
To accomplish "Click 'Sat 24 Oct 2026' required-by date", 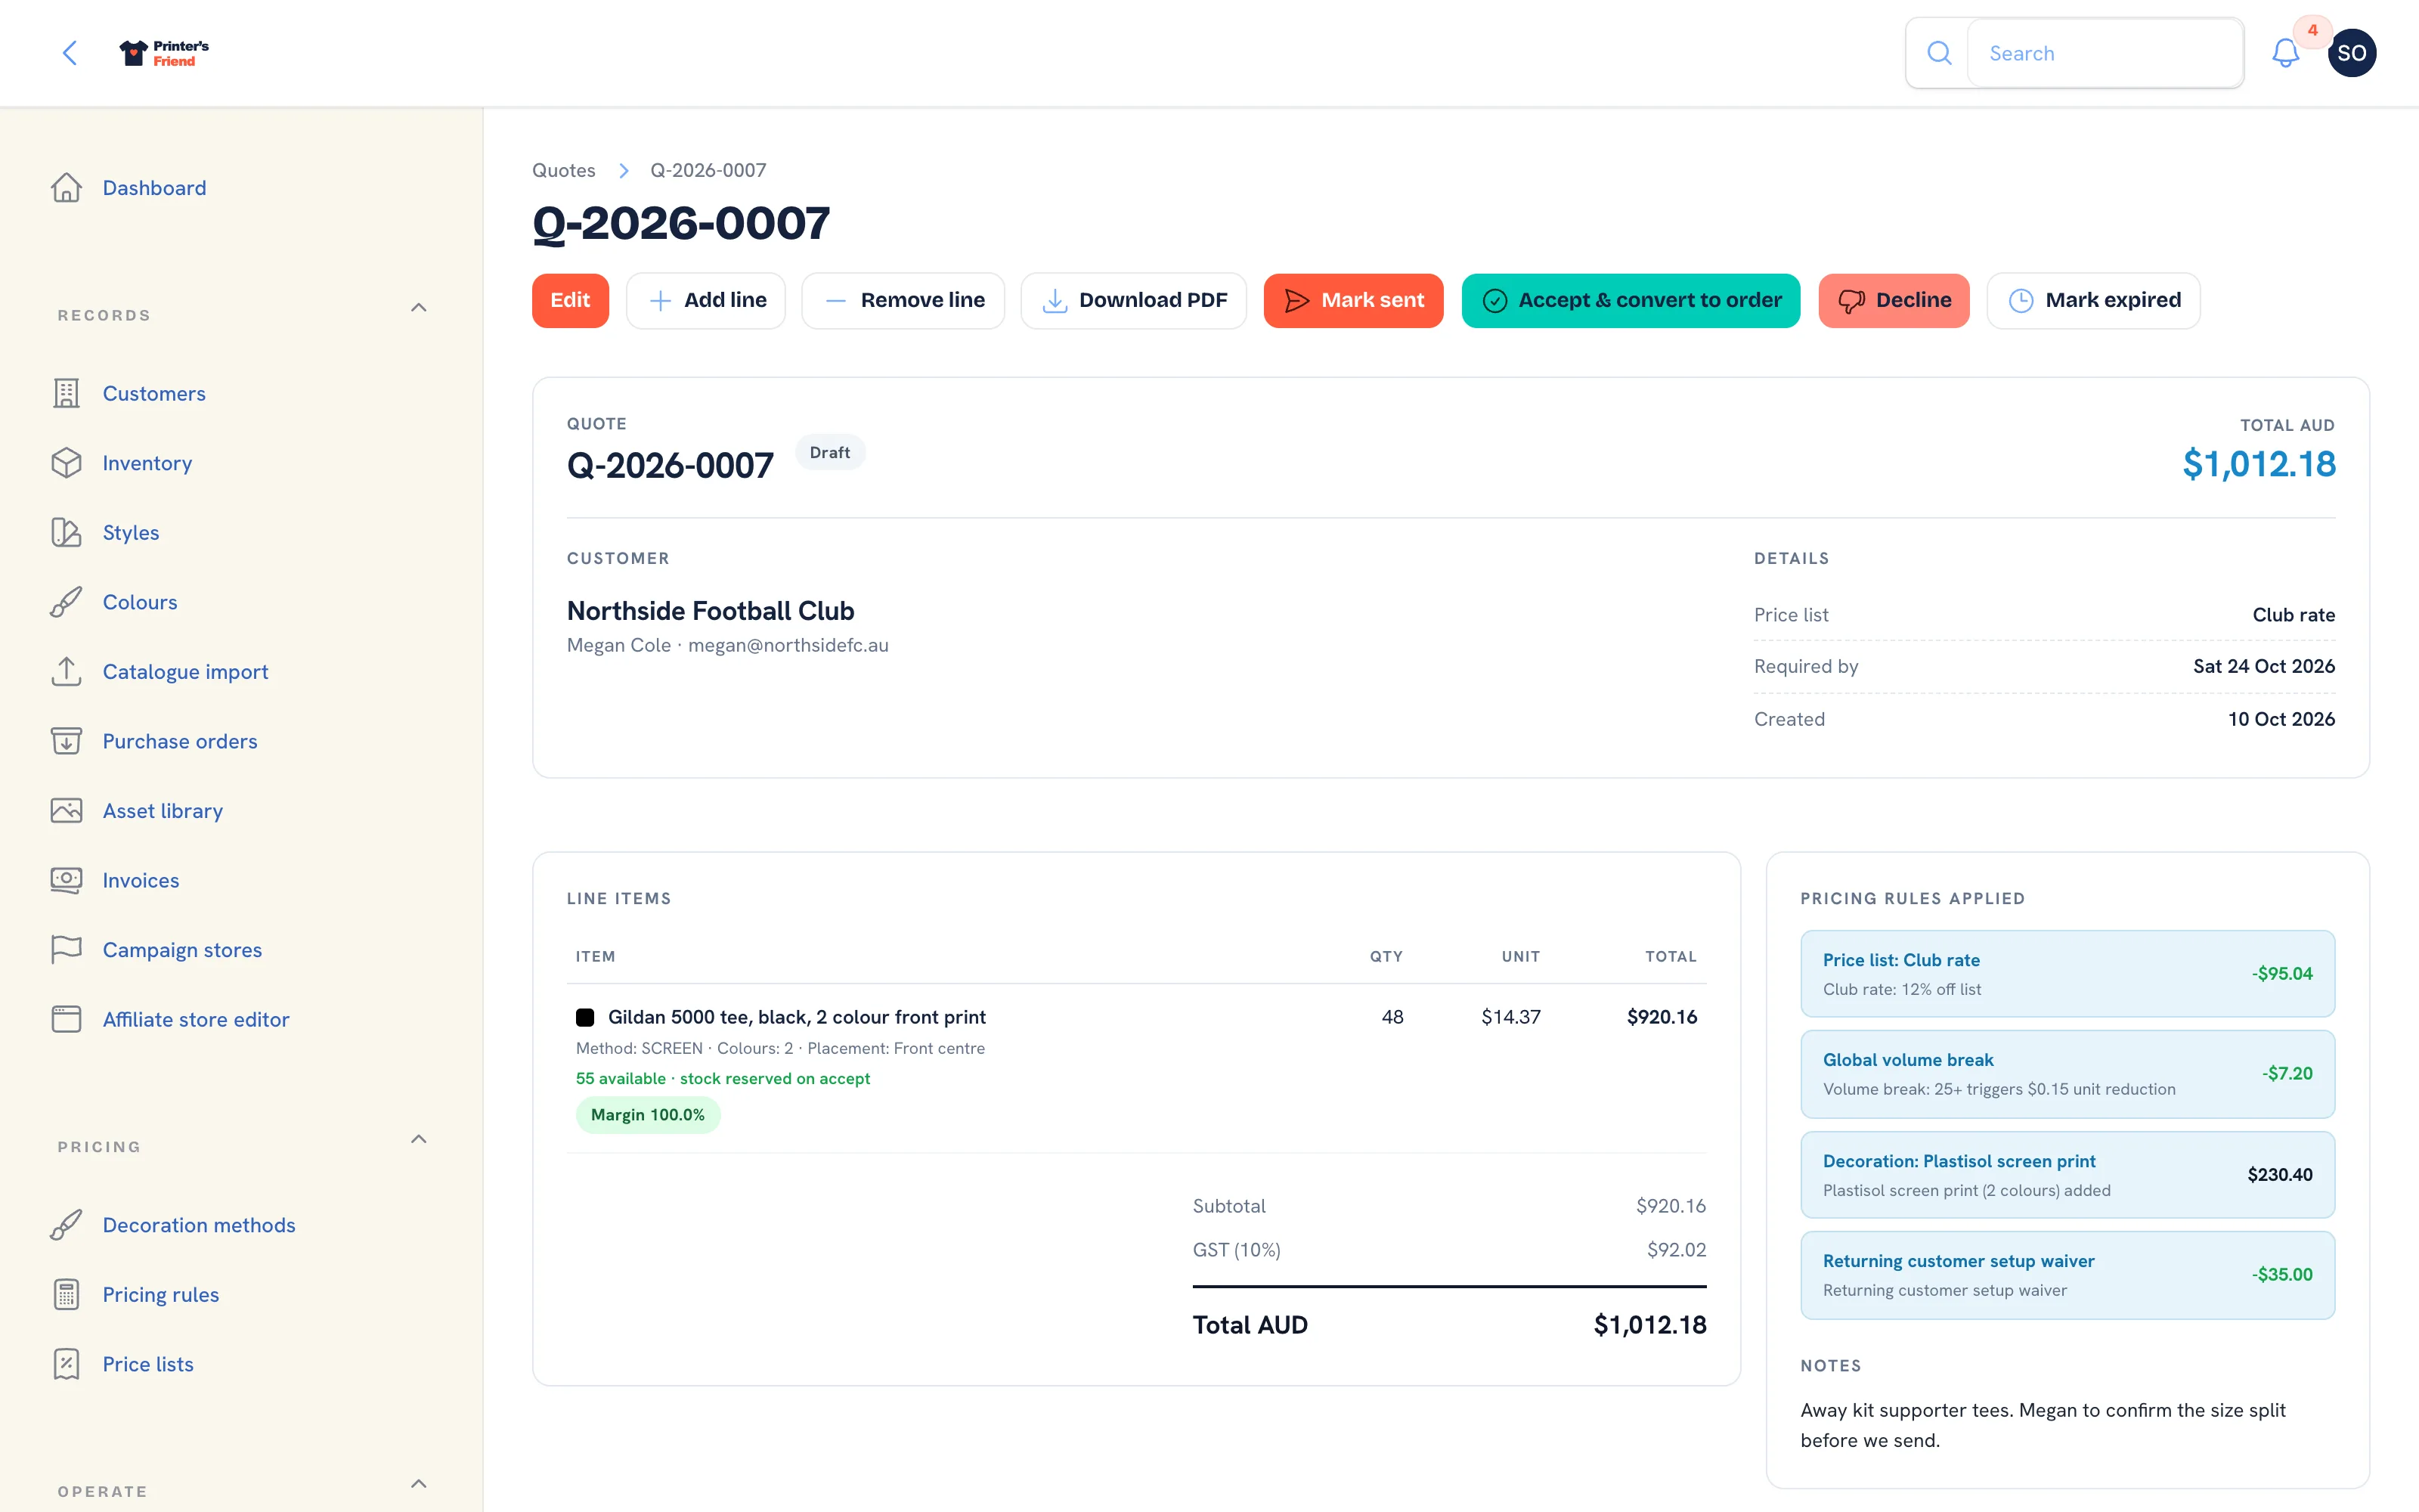I will click(2264, 666).
